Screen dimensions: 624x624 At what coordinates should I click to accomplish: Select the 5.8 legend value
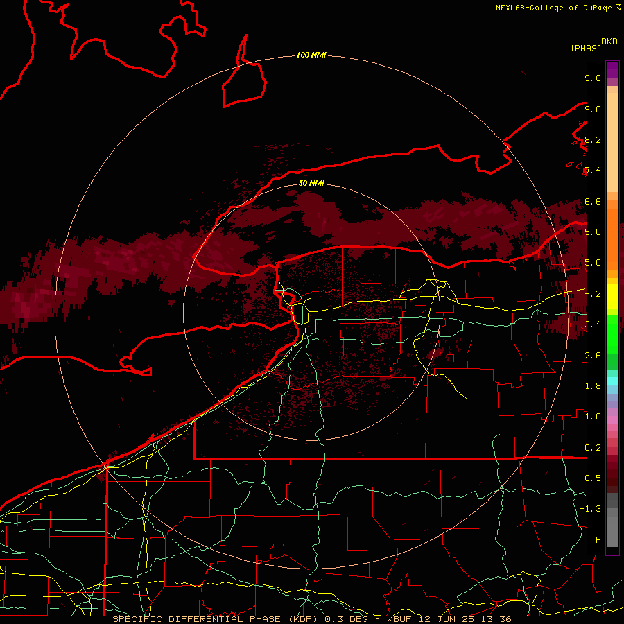pos(593,232)
